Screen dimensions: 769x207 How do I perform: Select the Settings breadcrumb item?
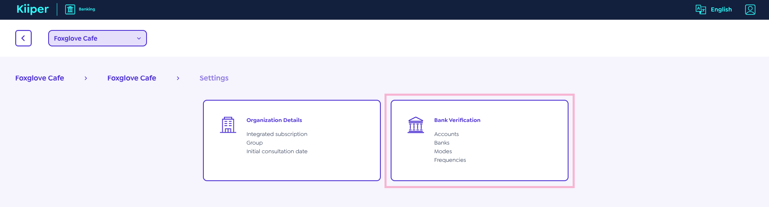coord(214,78)
